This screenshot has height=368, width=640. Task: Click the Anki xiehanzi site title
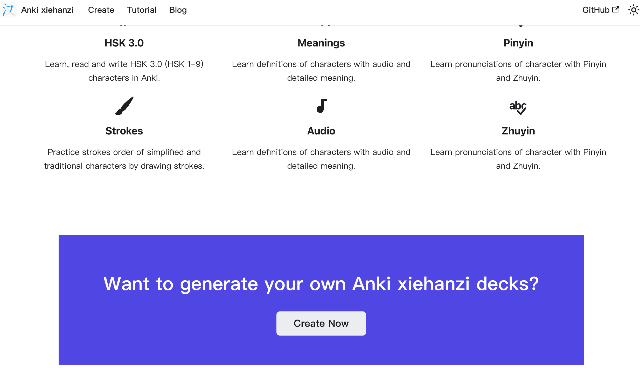[x=47, y=10]
